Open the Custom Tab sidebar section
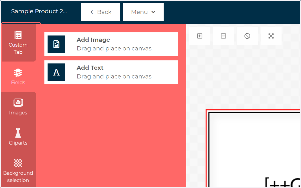The width and height of the screenshot is (301, 188). tap(18, 43)
